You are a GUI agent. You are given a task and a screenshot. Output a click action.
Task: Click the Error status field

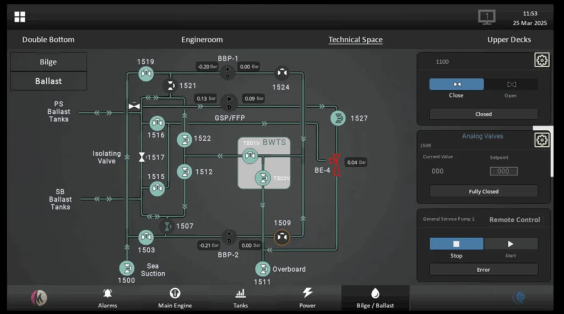tap(484, 269)
